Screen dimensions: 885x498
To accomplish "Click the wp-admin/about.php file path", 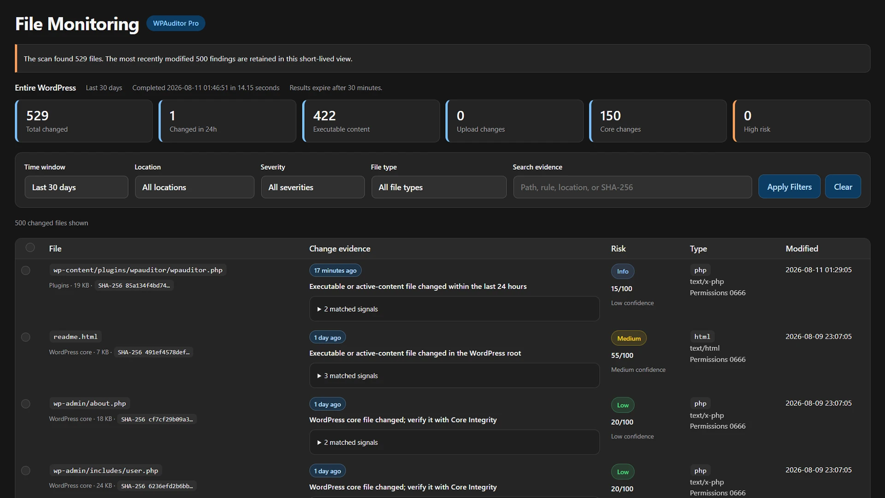I will click(90, 403).
